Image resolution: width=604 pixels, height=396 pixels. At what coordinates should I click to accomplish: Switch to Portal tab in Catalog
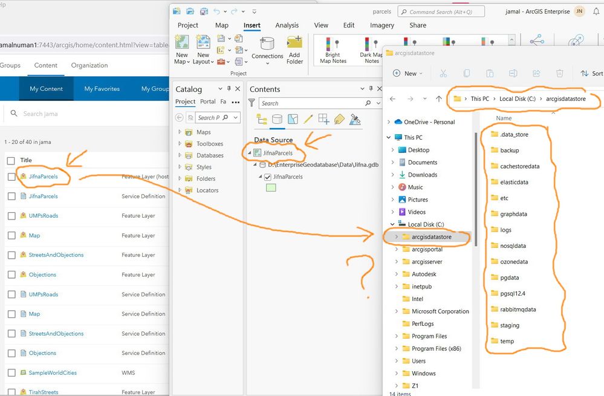[207, 102]
